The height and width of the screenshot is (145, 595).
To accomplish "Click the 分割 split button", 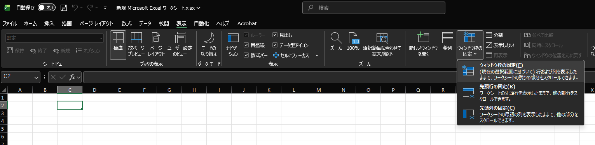I will [494, 35].
